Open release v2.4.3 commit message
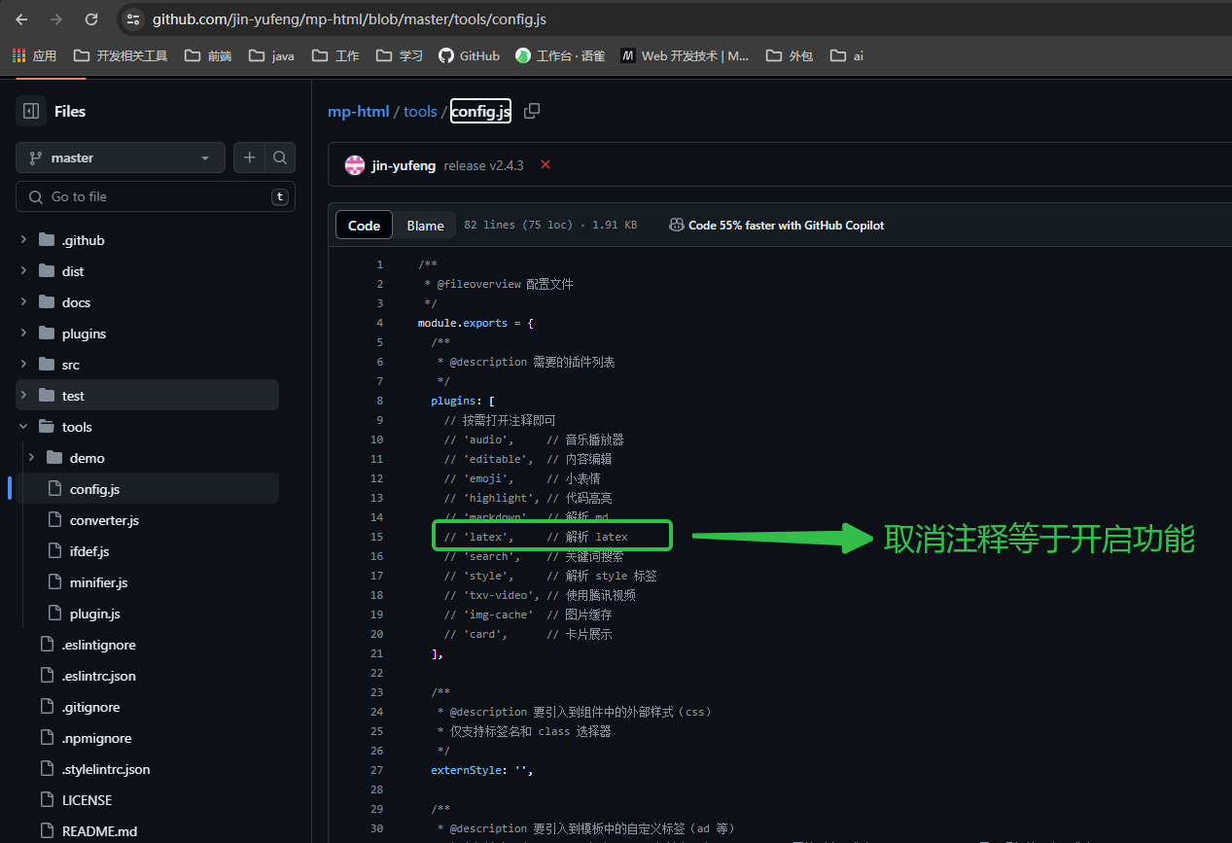The width and height of the screenshot is (1232, 843). (x=483, y=165)
